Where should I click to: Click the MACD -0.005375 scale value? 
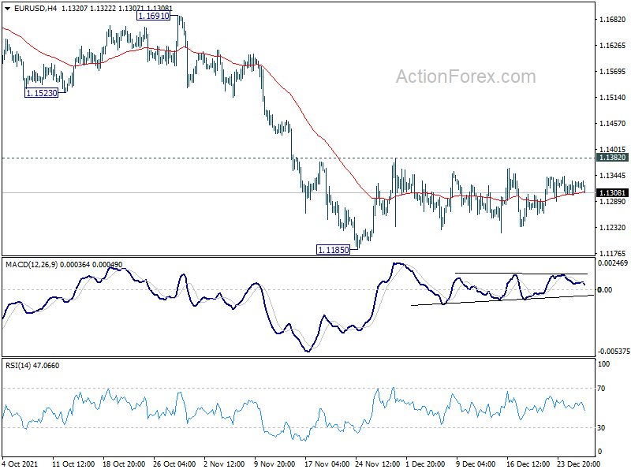[614, 352]
